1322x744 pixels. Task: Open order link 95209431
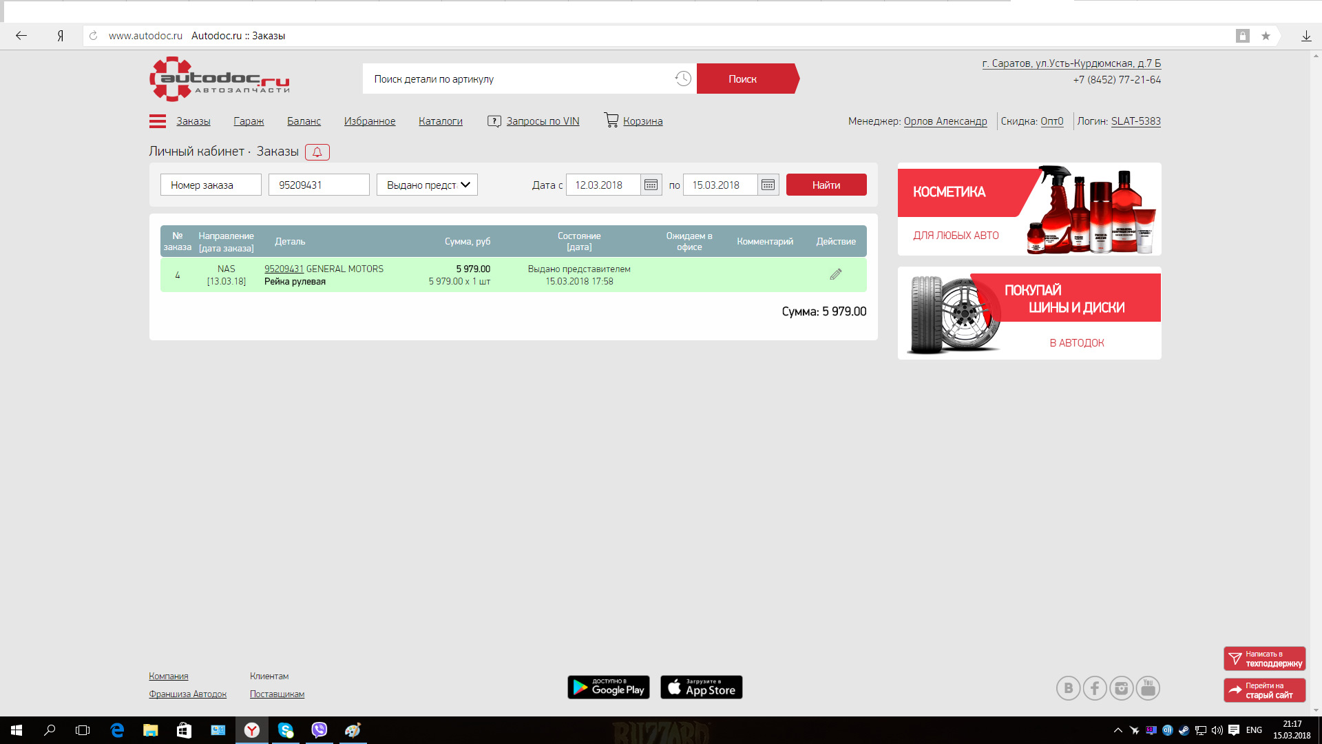[x=284, y=269]
